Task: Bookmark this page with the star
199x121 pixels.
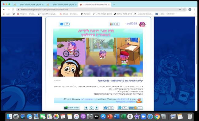Action: click(x=184, y=9)
